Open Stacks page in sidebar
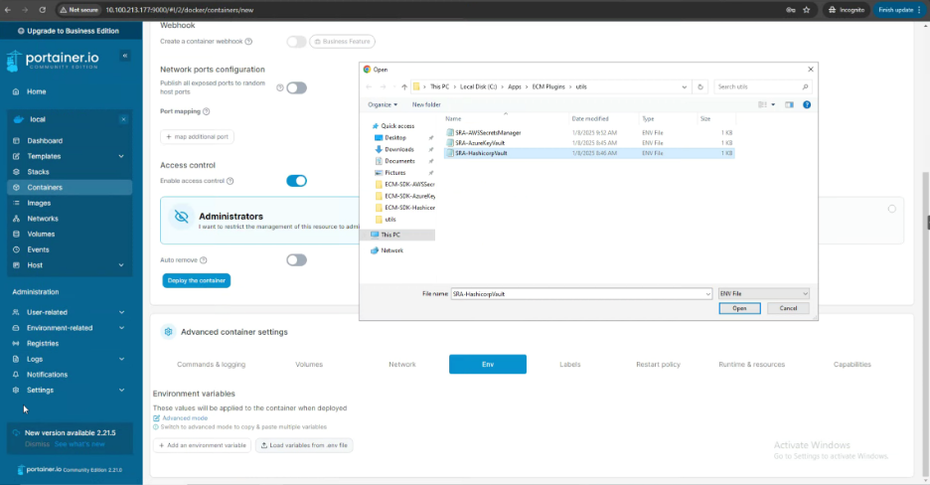 [x=38, y=172]
